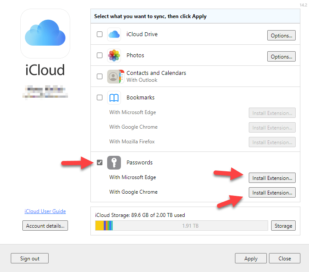The image size is (309, 272).
Task: Click the 'Contacts and Calendars' label
Action: tap(156, 73)
